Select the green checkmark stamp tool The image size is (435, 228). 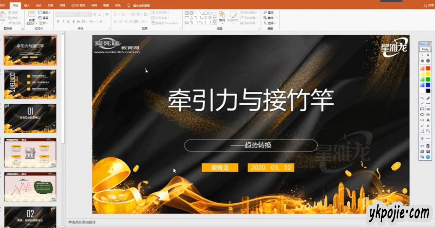click(422, 126)
